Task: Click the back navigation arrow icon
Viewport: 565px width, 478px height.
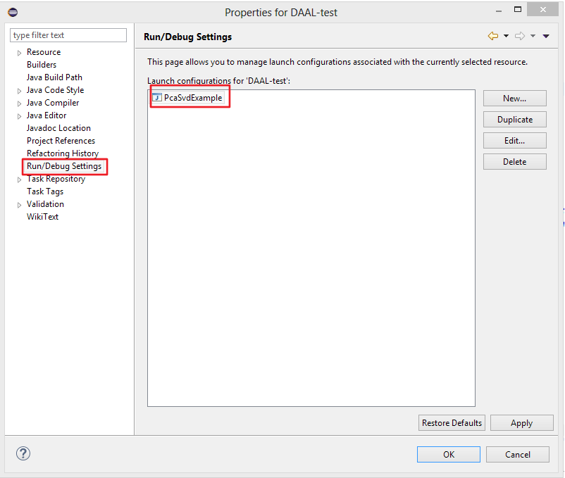Action: click(492, 36)
